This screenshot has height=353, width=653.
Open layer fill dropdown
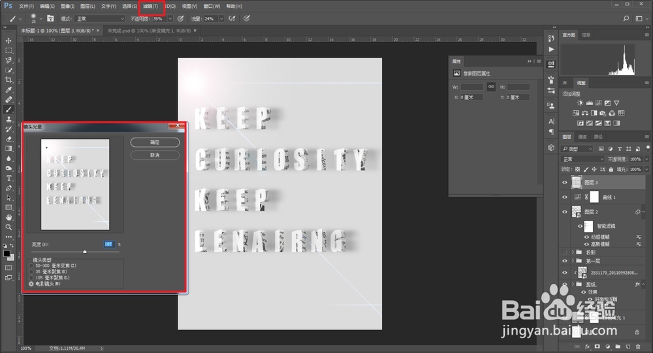[646, 170]
